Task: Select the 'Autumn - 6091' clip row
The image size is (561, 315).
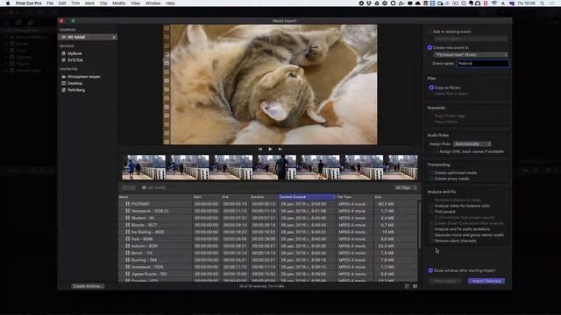Action: click(x=267, y=246)
